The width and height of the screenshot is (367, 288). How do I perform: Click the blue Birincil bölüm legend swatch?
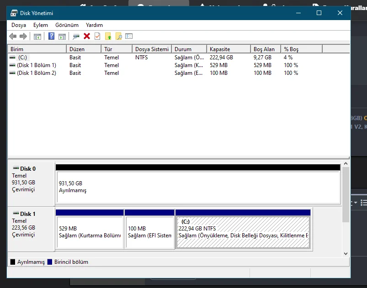pyautogui.click(x=50, y=262)
